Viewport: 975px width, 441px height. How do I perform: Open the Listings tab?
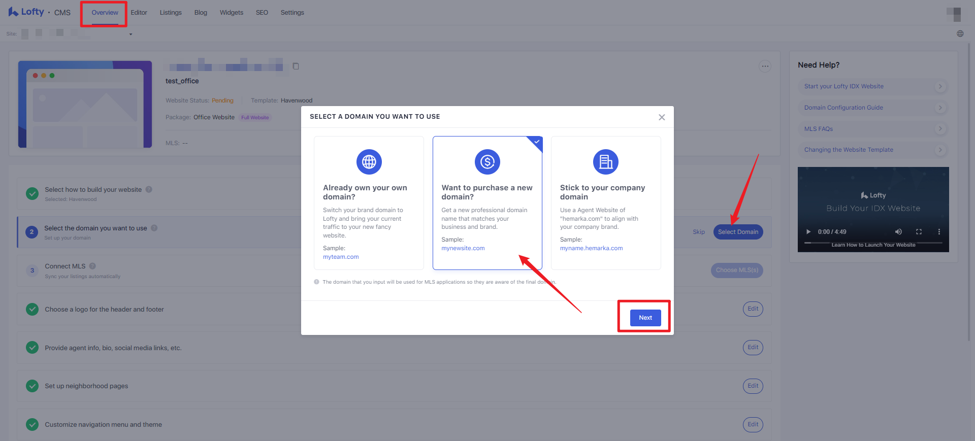coord(171,13)
